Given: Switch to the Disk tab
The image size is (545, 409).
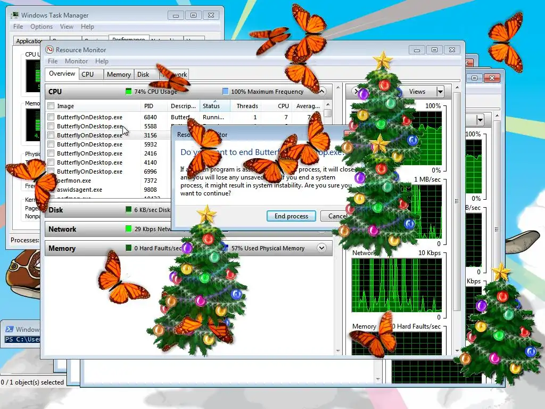Looking at the screenshot, I should [143, 74].
